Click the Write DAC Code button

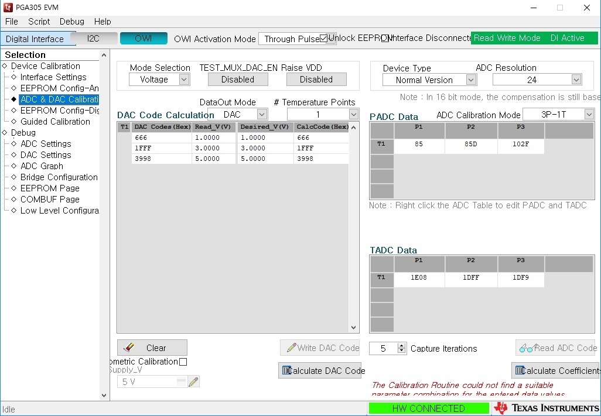tap(320, 348)
